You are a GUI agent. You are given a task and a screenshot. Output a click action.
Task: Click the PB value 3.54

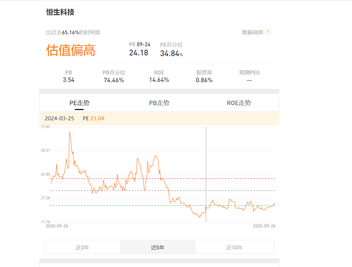(68, 80)
